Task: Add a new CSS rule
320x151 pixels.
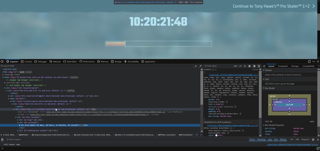Action: point(245,66)
